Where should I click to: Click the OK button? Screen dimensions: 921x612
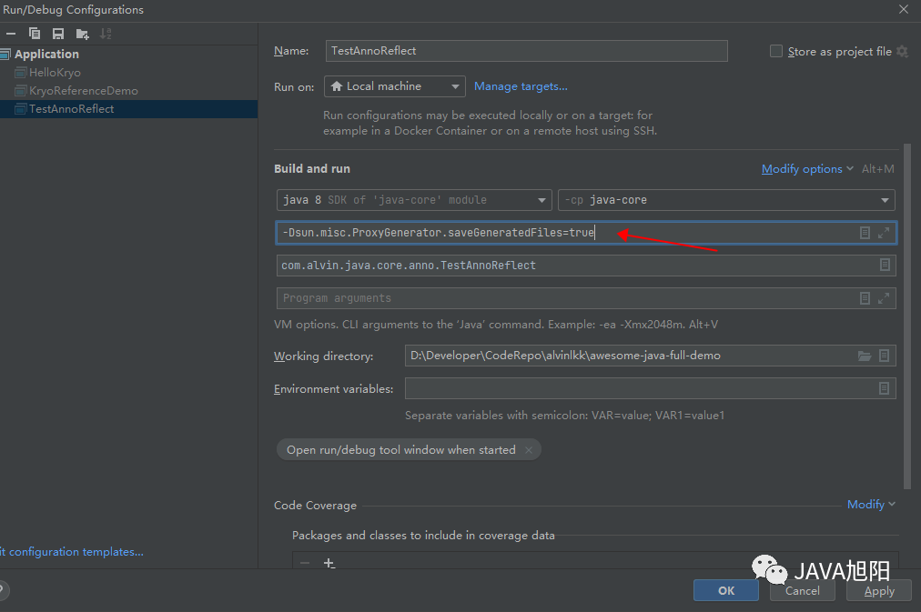click(725, 590)
